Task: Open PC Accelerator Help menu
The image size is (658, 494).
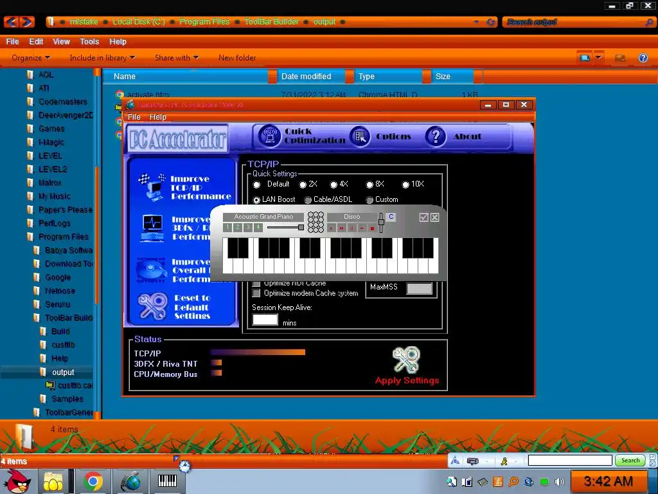Action: (x=158, y=117)
